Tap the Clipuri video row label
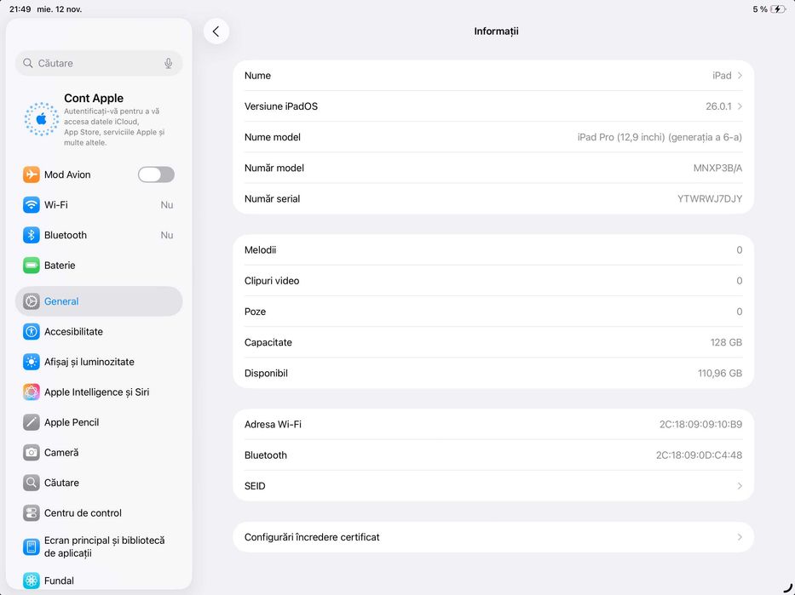The height and width of the screenshot is (595, 795). pyautogui.click(x=272, y=281)
